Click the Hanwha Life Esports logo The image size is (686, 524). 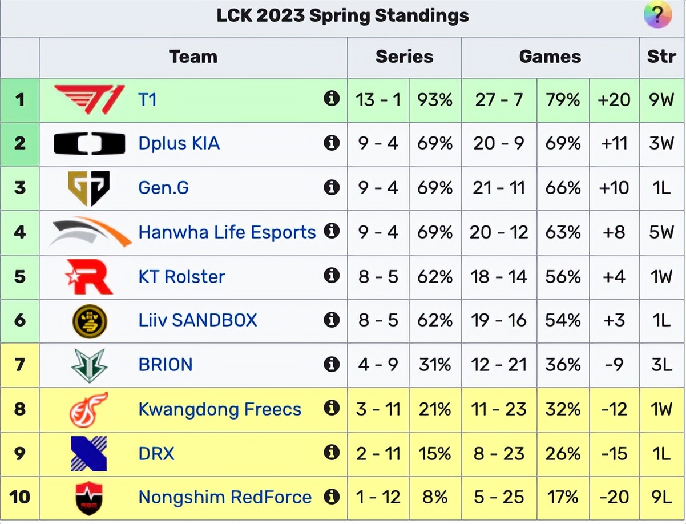(x=90, y=232)
